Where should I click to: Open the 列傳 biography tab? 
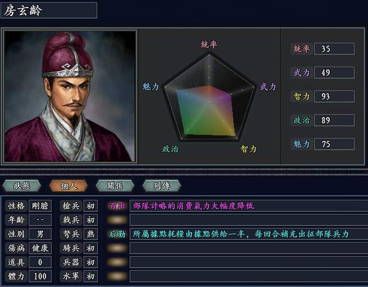tap(161, 185)
